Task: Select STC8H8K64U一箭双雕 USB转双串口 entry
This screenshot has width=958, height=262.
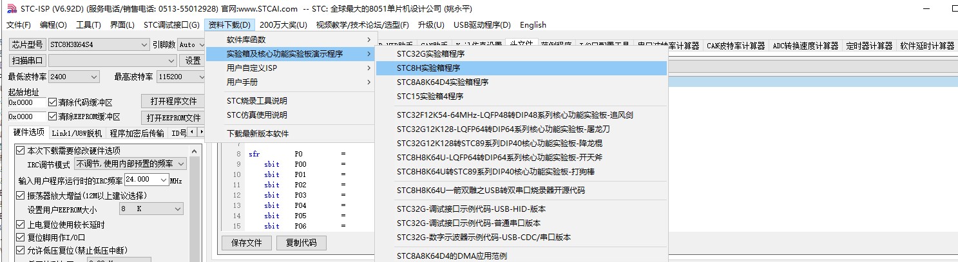Action: [522, 191]
